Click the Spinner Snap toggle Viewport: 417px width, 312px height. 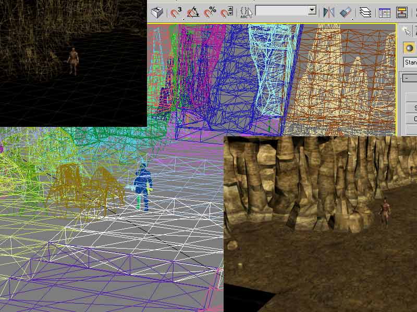tap(227, 12)
